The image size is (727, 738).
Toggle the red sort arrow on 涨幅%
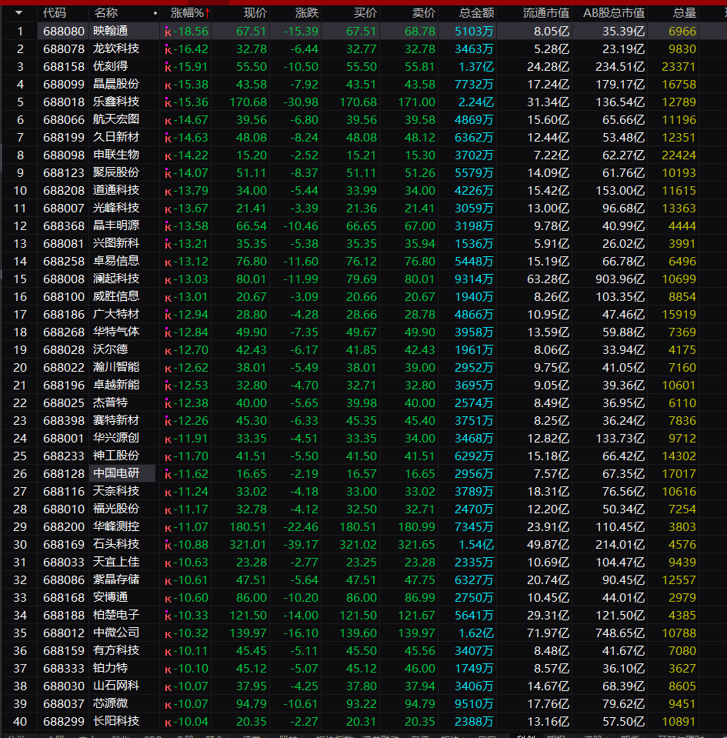coord(207,13)
